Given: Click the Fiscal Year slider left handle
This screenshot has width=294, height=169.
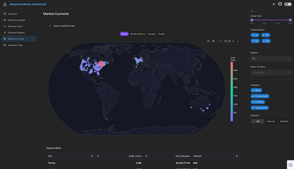Looking at the screenshot, I should click(x=252, y=20).
